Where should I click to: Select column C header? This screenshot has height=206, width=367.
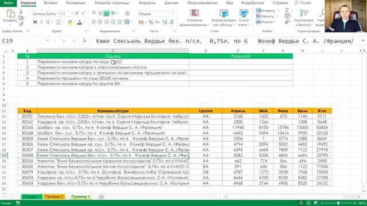(x=113, y=51)
